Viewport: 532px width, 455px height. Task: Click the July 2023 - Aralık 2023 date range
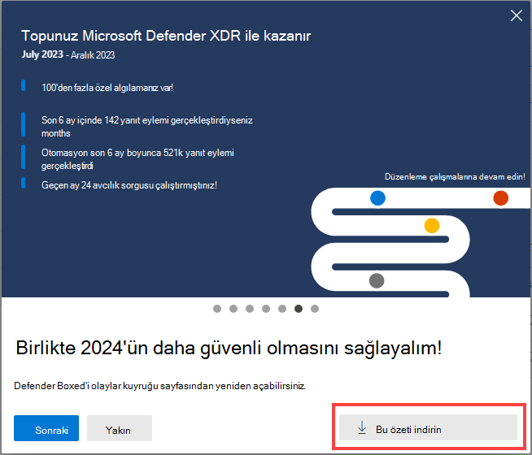(68, 54)
